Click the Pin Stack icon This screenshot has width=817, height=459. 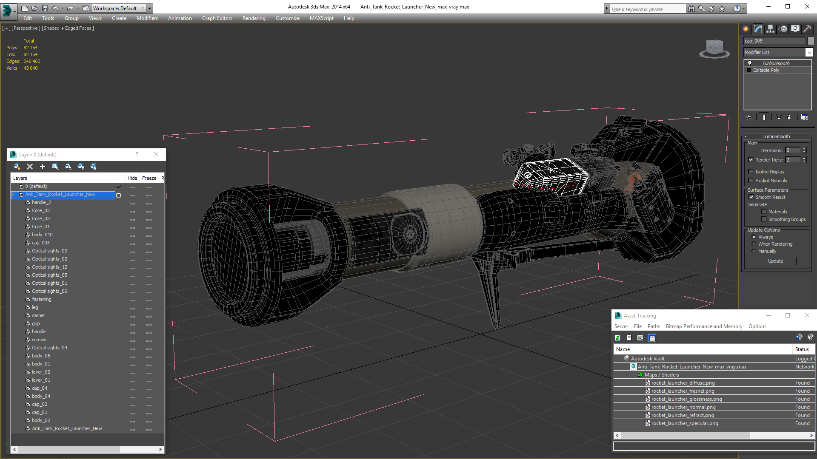point(749,117)
